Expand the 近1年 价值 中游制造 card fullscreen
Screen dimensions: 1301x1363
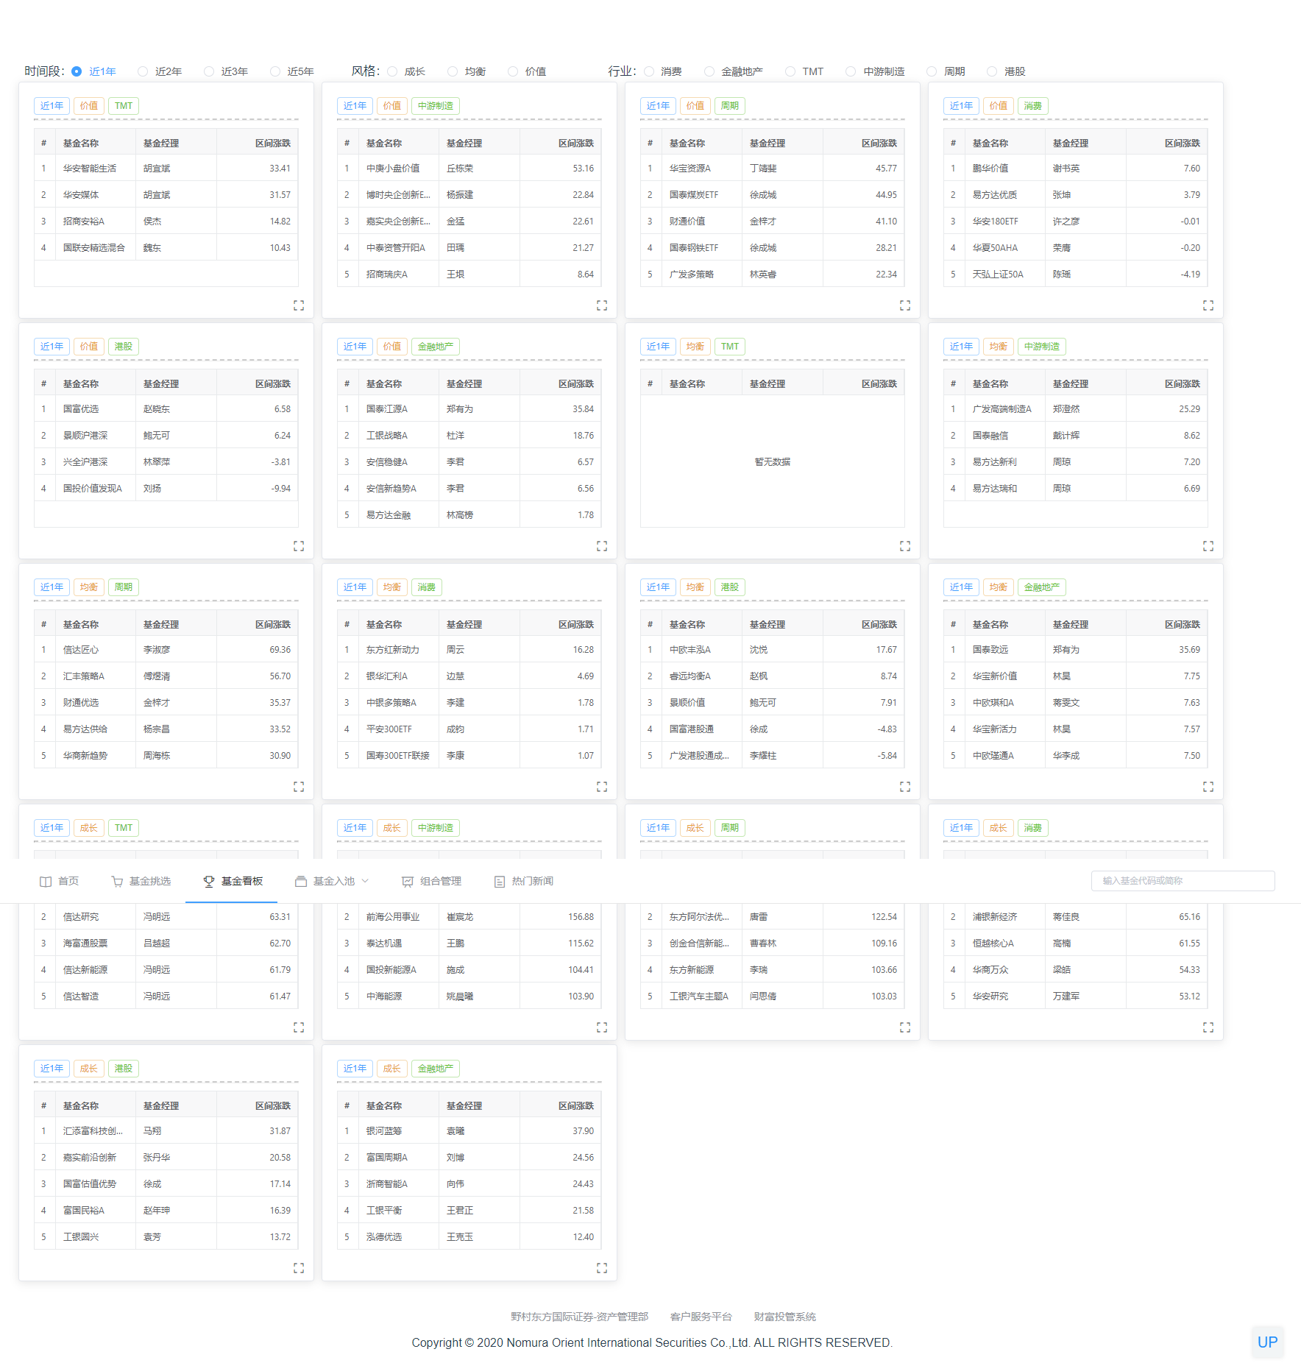tap(602, 305)
